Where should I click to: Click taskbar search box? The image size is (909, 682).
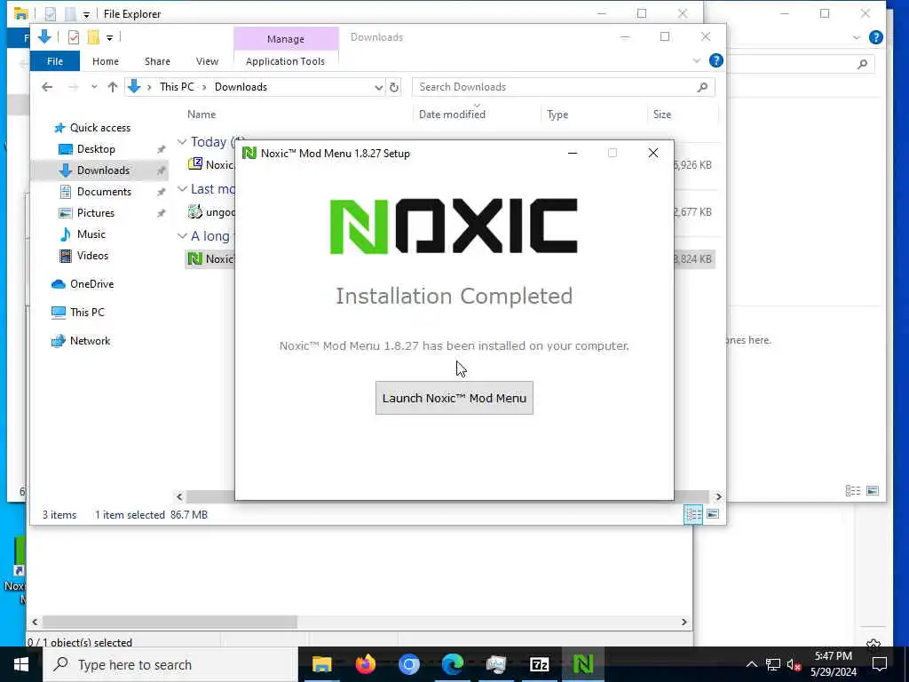point(170,664)
